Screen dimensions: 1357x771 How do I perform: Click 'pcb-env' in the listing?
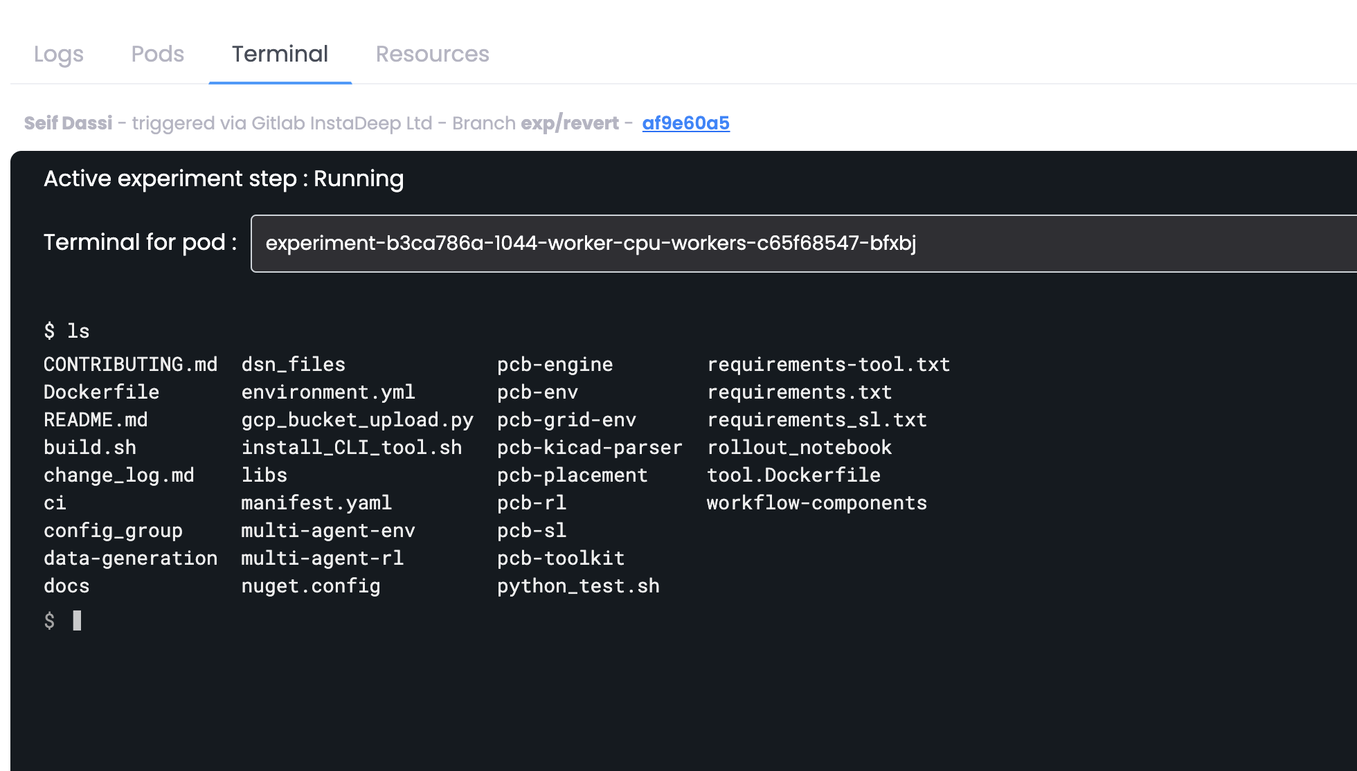click(538, 392)
